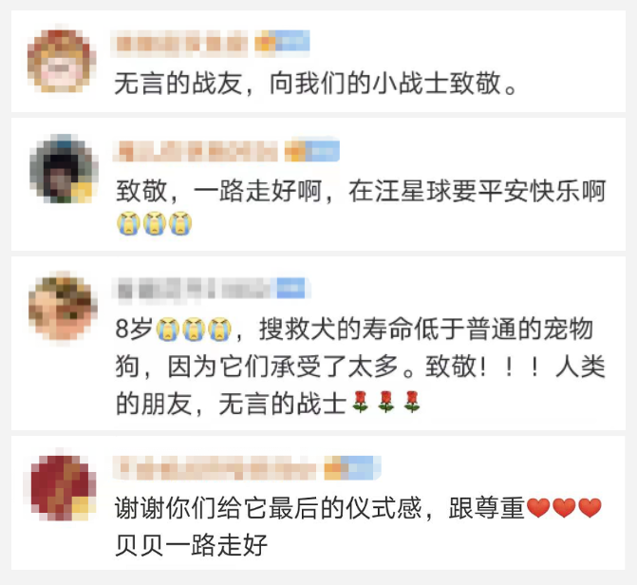Open the second commenter's dark avatar
The image size is (637, 585).
click(65, 168)
